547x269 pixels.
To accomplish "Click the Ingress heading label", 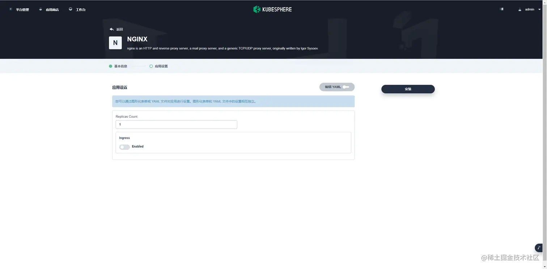I will click(124, 138).
